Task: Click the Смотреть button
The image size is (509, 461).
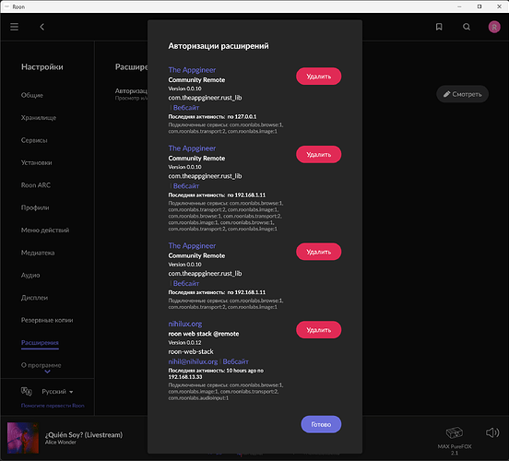Action: point(462,94)
